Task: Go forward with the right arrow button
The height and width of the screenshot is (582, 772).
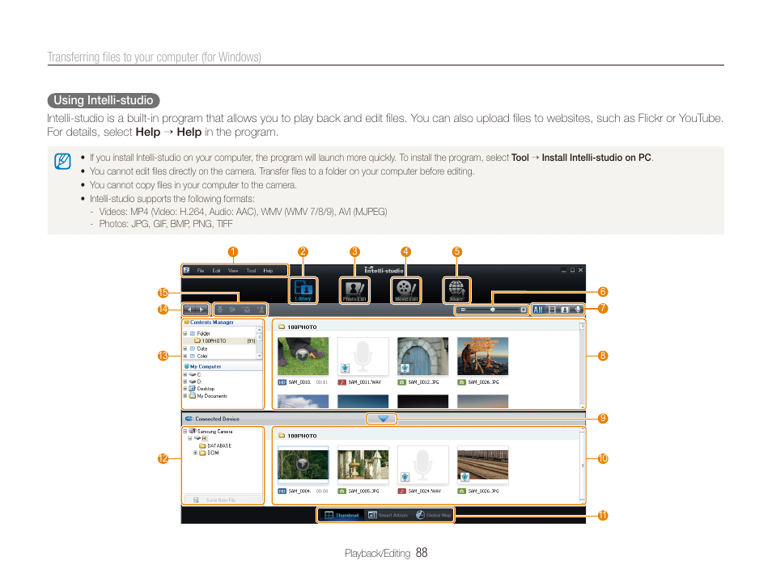Action: 201,310
